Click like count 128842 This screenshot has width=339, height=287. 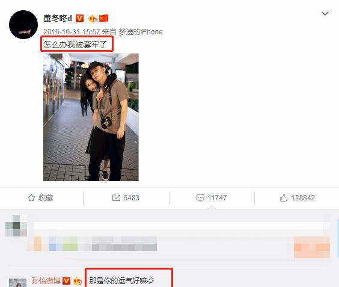click(x=303, y=198)
